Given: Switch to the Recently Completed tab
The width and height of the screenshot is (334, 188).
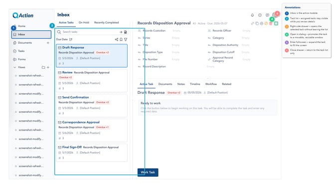Looking at the screenshot, I should click(x=106, y=22).
